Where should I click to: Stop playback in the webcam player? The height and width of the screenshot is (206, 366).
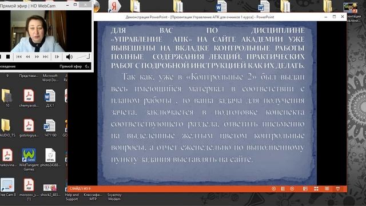[x=8, y=57]
